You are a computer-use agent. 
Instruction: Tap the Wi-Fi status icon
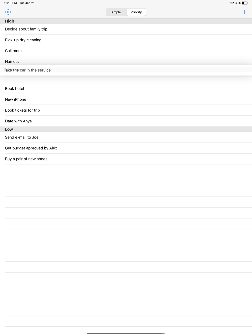click(x=232, y=3)
